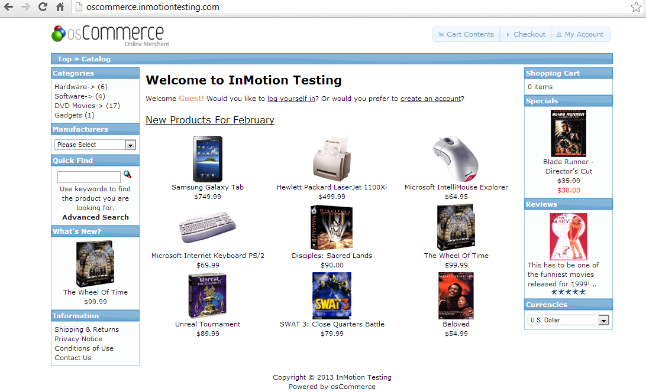Click Catalog breadcrumb link
This screenshot has width=646, height=392.
pyautogui.click(x=96, y=59)
